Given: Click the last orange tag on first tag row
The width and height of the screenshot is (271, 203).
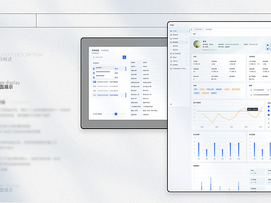Looking at the screenshot, I should (x=236, y=90).
